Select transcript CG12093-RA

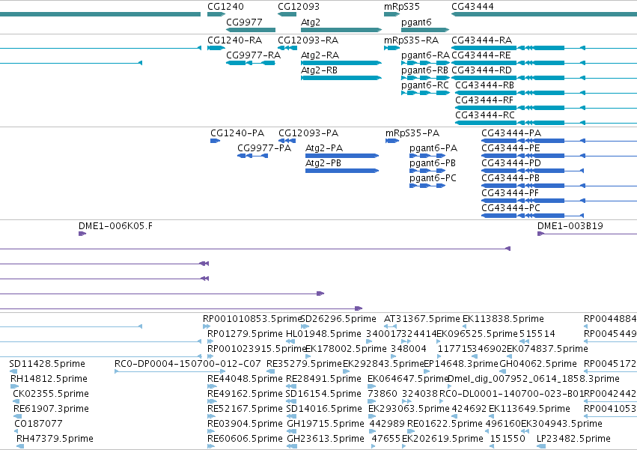(308, 40)
